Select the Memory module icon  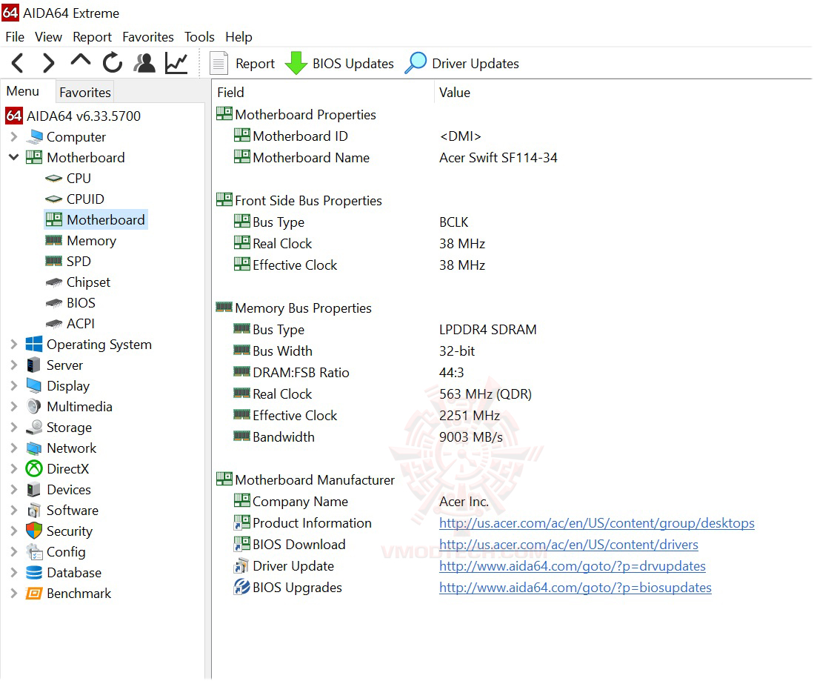tap(53, 241)
